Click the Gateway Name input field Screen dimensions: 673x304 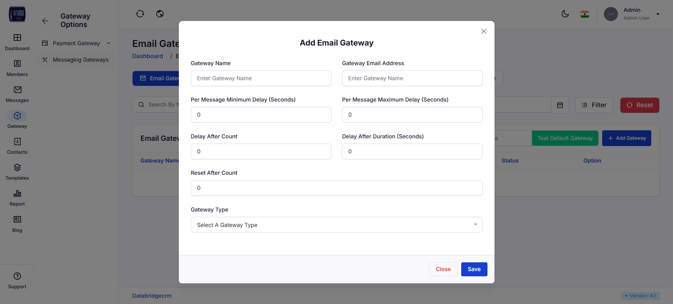click(261, 78)
